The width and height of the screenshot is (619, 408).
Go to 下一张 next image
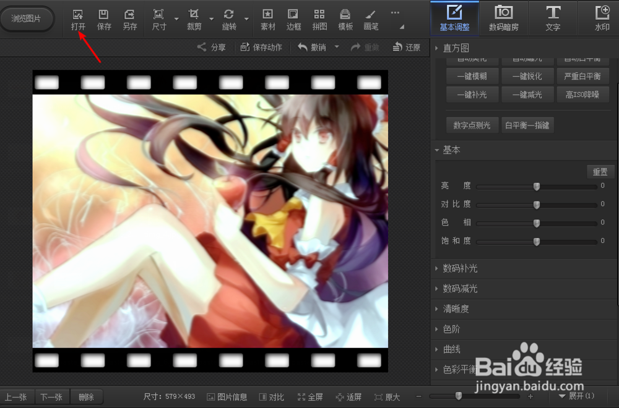[x=52, y=397]
